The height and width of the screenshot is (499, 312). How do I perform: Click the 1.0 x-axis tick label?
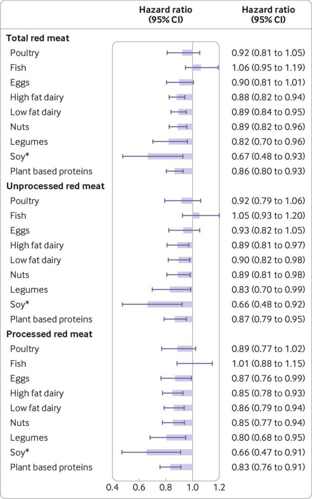coord(193,486)
